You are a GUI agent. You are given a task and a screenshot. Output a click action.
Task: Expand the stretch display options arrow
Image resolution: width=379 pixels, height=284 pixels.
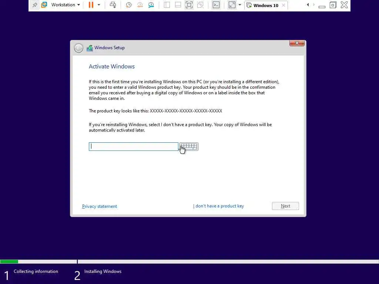240,5
